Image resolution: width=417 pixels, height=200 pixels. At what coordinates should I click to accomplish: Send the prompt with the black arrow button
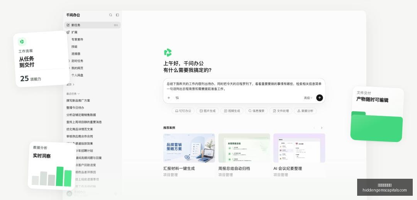[319, 98]
